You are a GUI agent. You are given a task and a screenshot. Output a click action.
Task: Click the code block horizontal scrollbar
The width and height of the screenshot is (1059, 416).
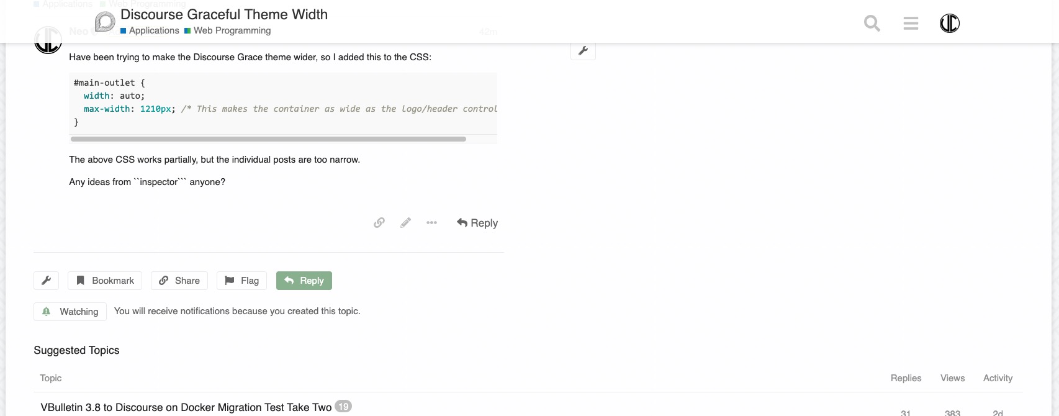(268, 139)
